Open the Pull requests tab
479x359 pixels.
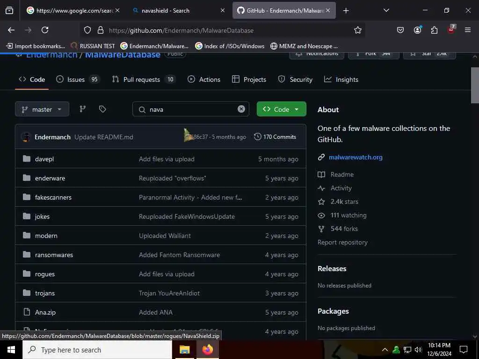pos(144,79)
